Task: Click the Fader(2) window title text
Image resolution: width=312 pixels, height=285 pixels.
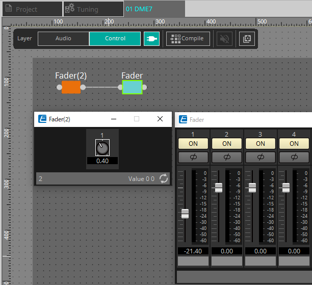Action: pyautogui.click(x=60, y=119)
